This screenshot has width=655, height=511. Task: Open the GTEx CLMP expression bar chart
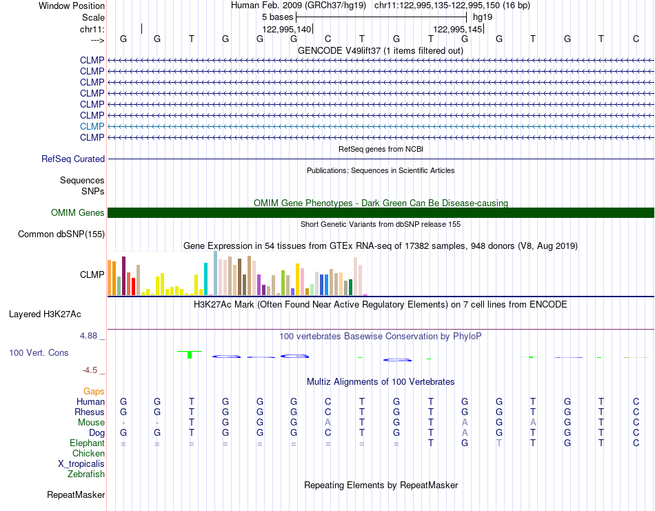(x=237, y=273)
